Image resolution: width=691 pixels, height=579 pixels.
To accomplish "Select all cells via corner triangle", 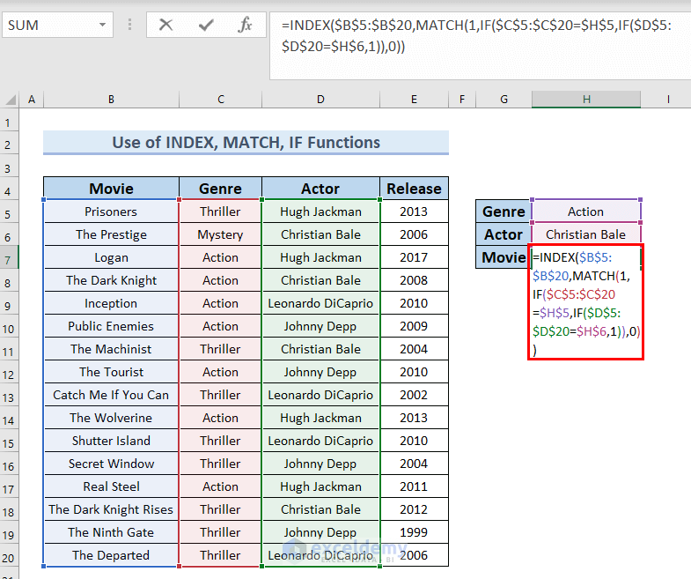I will tap(11, 100).
